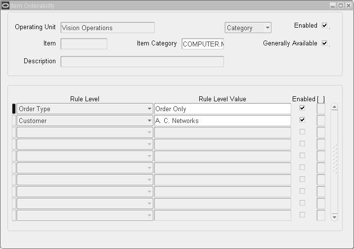Click the descriptive flexfield box for Order Type row

[321, 109]
